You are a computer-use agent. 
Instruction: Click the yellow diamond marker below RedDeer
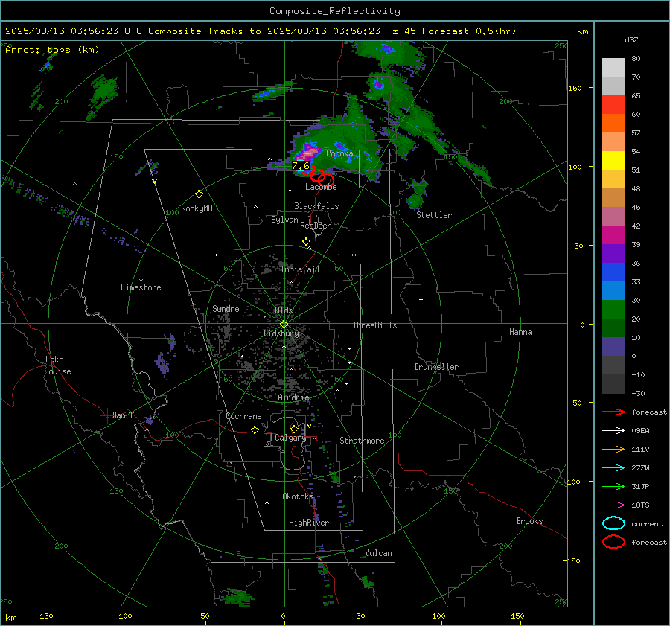pos(306,242)
